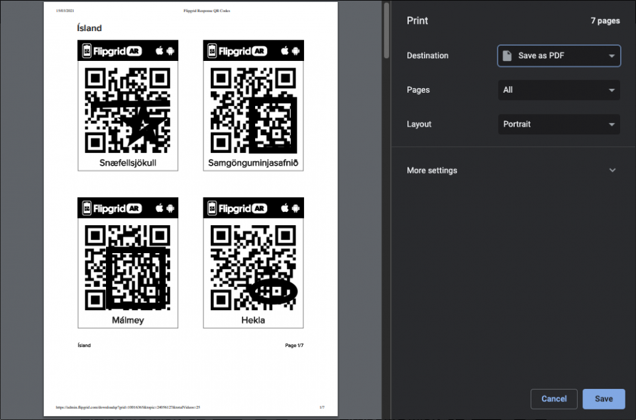Click the Android icon on Málmey card
The image size is (636, 420).
point(170,209)
